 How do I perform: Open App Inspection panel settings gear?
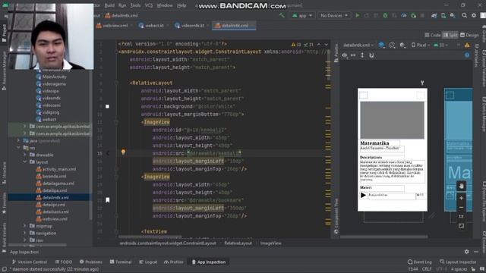(466, 252)
